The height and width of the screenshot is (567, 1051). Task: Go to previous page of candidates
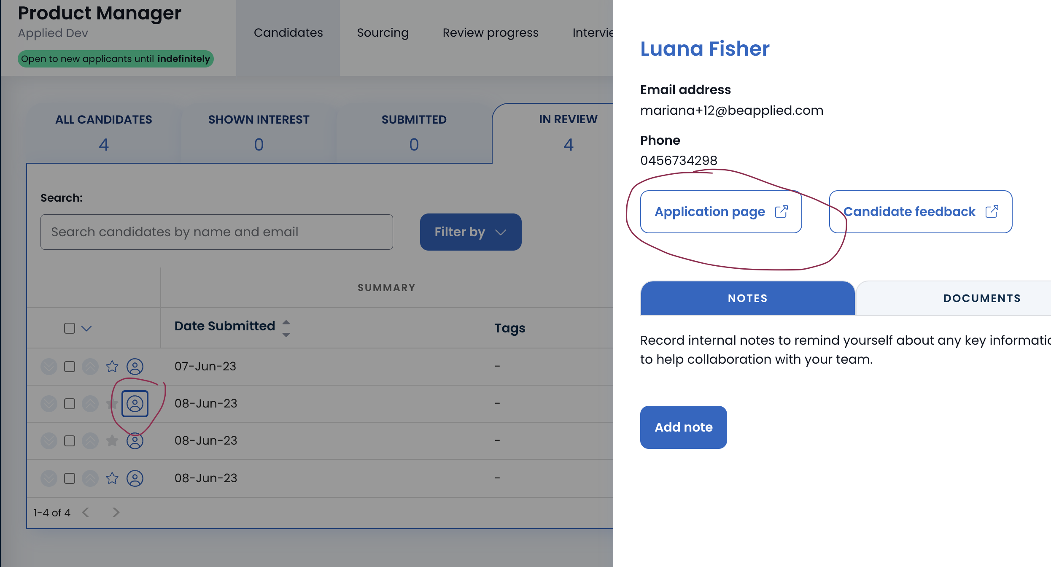(x=86, y=512)
